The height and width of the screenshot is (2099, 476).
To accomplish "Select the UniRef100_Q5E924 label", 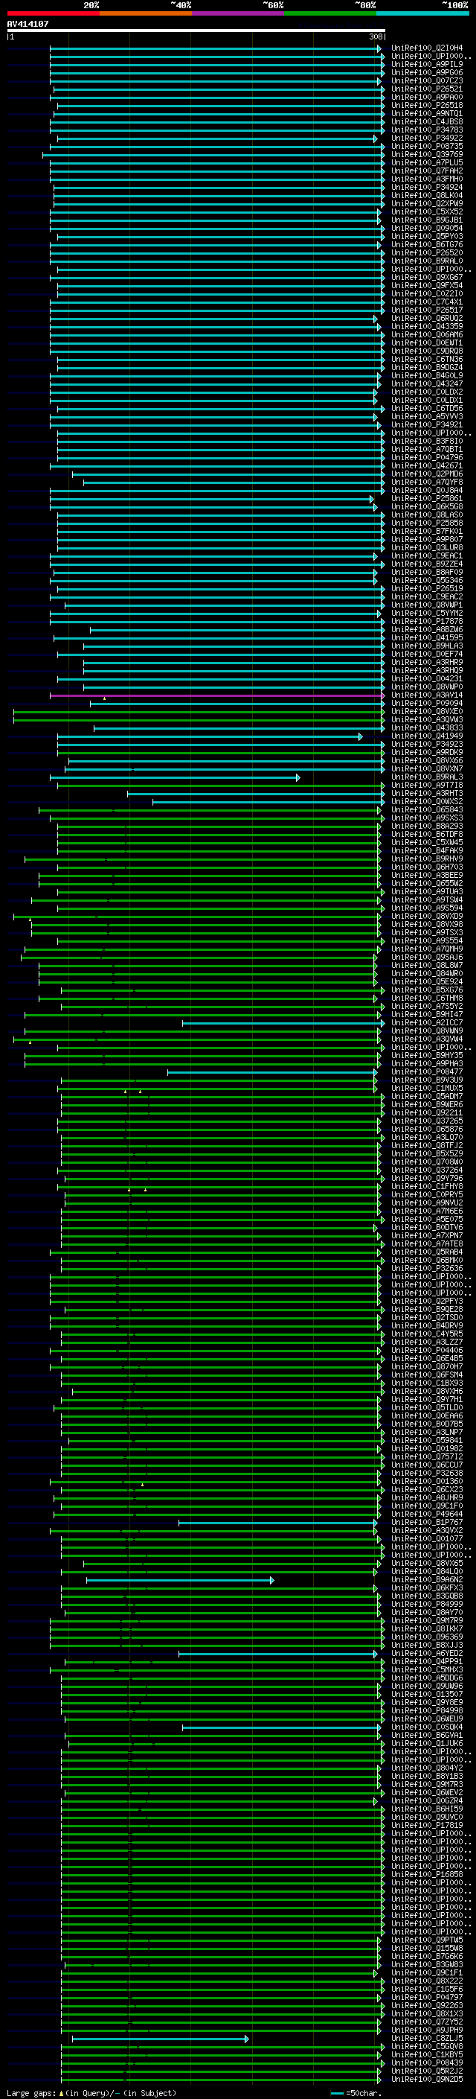I will pos(427,982).
